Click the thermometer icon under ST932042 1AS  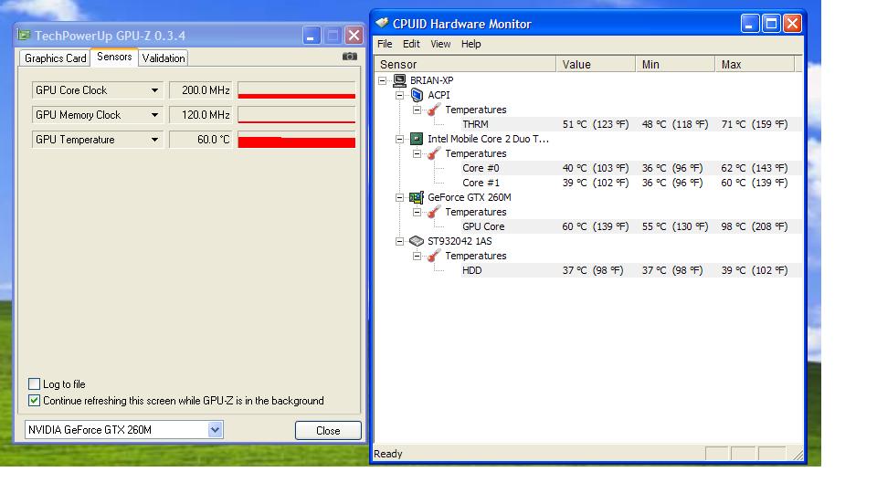[x=433, y=256]
